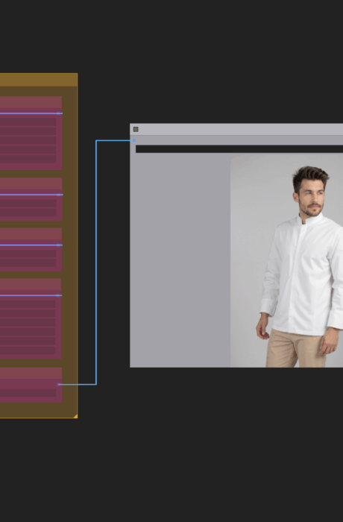
Task: Click the vertical blue connection wire between the nodes
Action: (96, 262)
